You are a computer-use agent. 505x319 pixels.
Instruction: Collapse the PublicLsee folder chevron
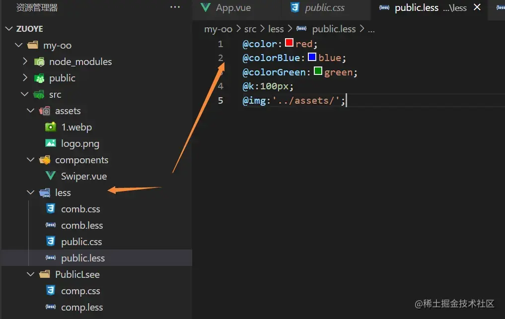click(31, 274)
